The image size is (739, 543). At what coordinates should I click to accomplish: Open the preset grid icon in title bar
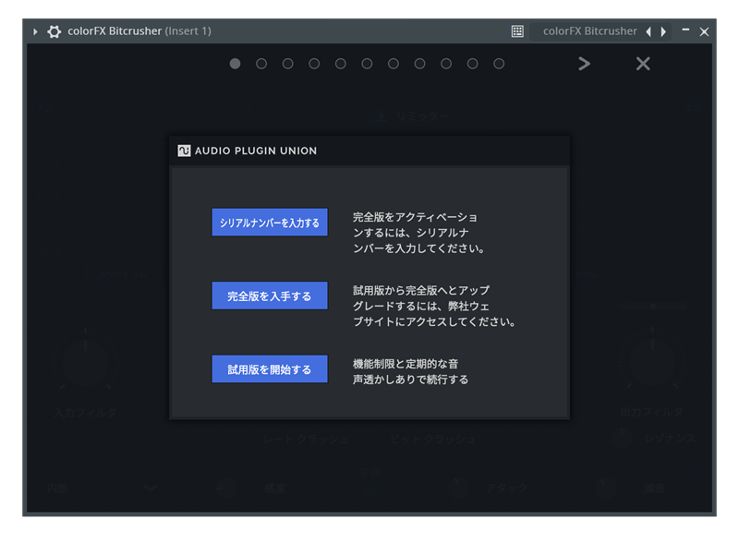517,31
